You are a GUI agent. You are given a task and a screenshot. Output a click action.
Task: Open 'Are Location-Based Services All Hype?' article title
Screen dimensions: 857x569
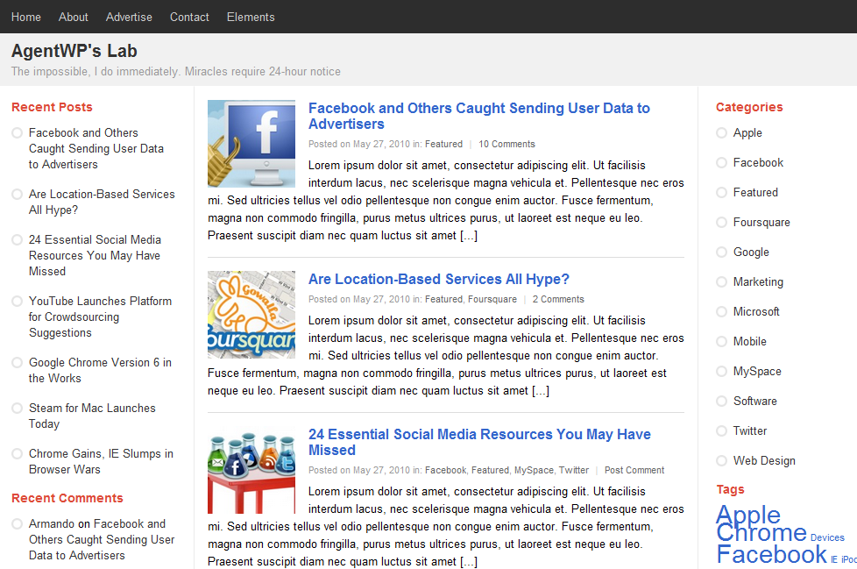coord(438,280)
